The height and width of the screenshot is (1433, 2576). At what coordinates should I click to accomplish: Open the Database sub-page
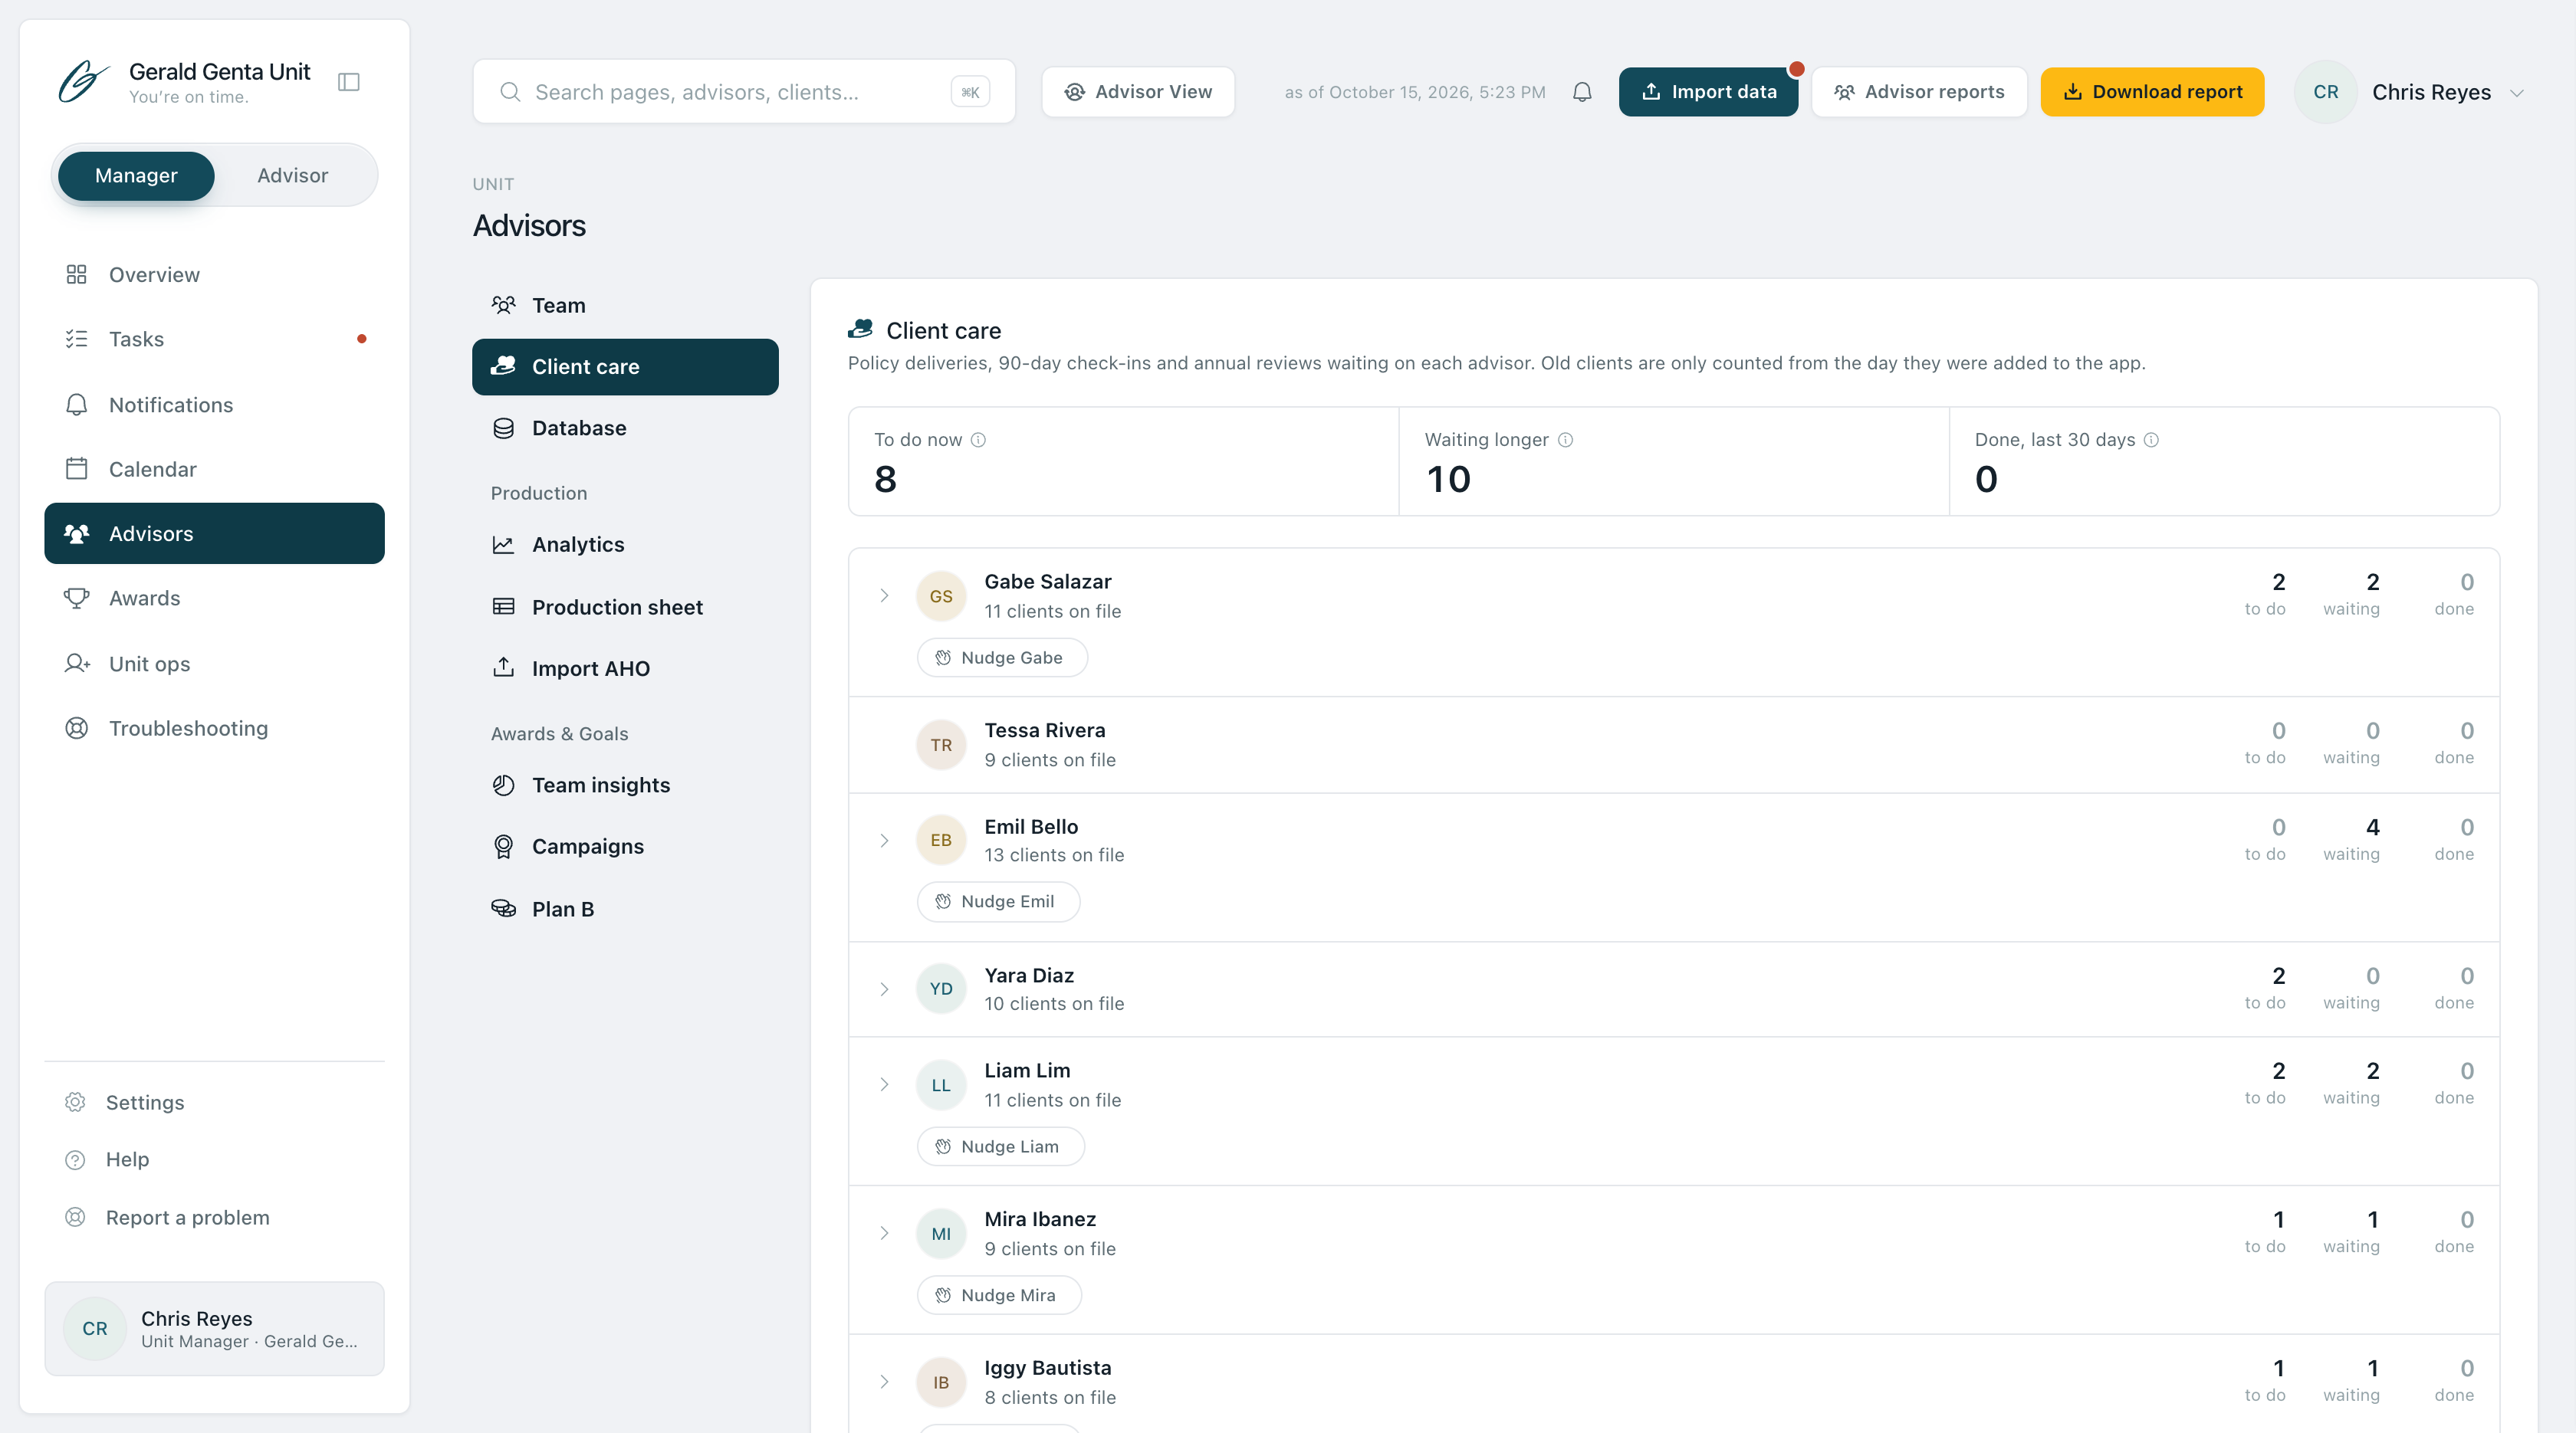pyautogui.click(x=625, y=428)
